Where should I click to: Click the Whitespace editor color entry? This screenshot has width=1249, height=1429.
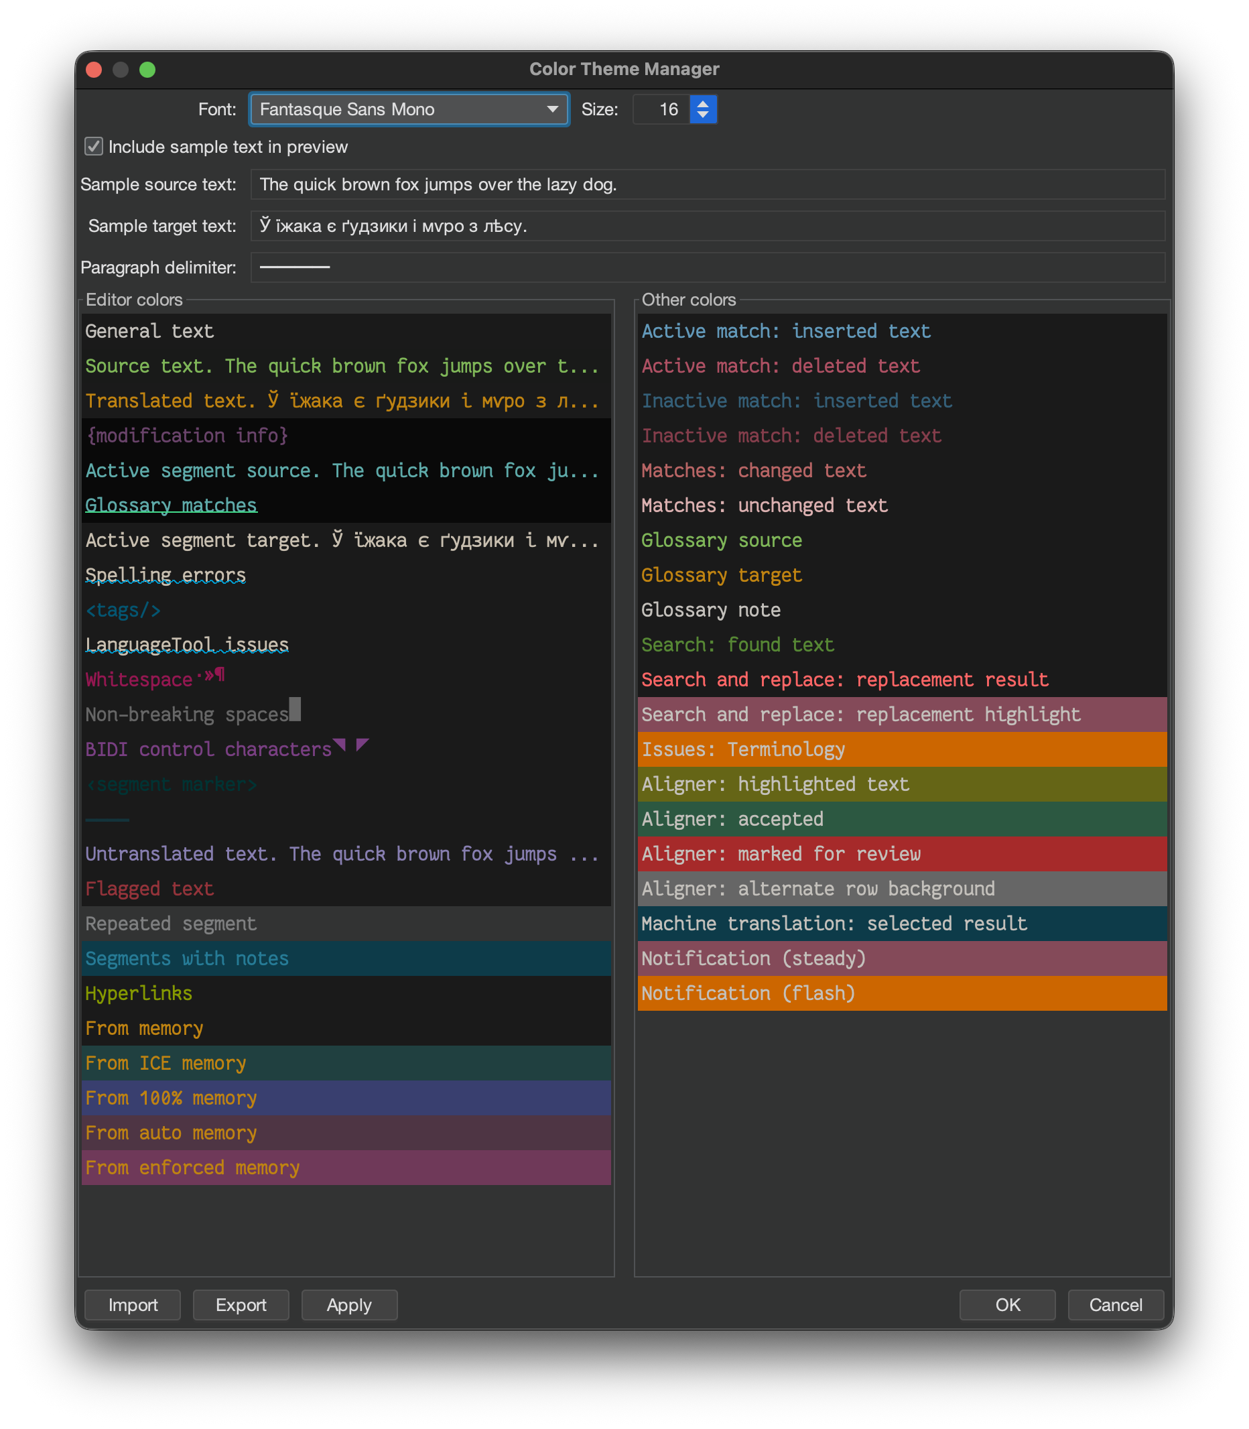pos(139,680)
